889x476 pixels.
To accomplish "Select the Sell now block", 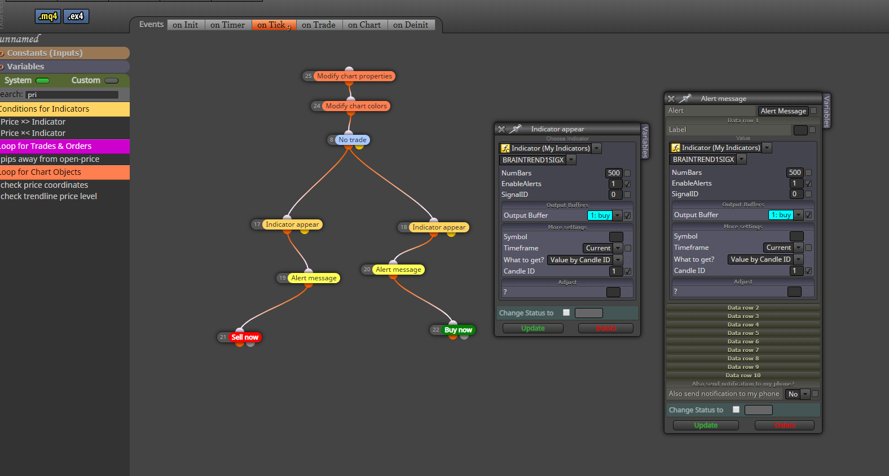I will pos(245,337).
